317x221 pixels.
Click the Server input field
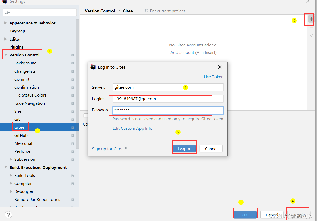point(168,87)
